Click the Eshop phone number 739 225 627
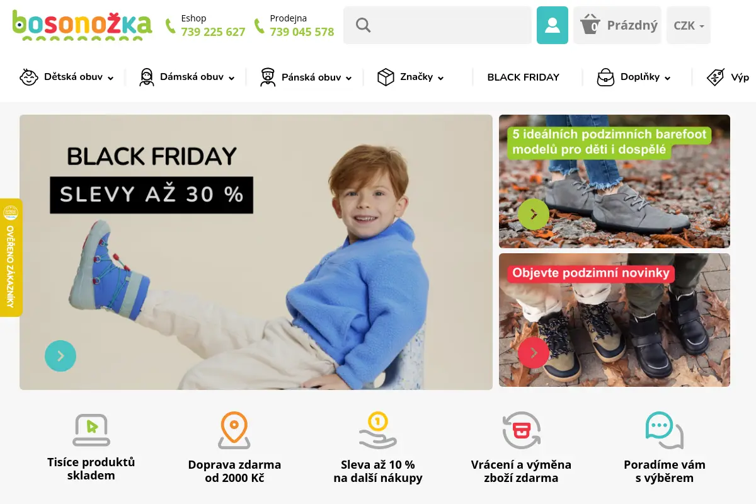The height and width of the screenshot is (504, 756). click(x=213, y=32)
